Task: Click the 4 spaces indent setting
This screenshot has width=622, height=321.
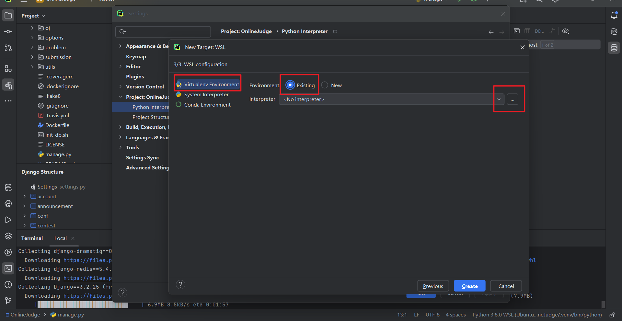Action: pos(455,315)
